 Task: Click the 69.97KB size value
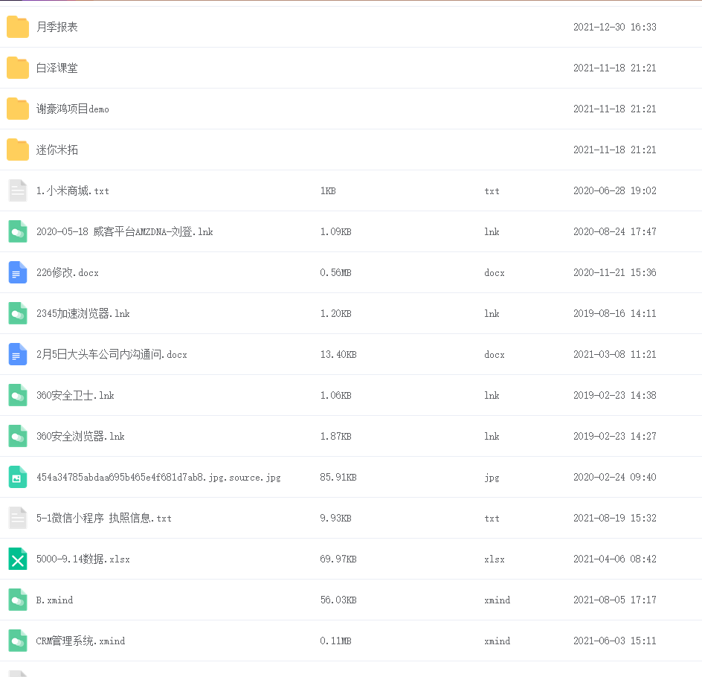pyautogui.click(x=338, y=559)
